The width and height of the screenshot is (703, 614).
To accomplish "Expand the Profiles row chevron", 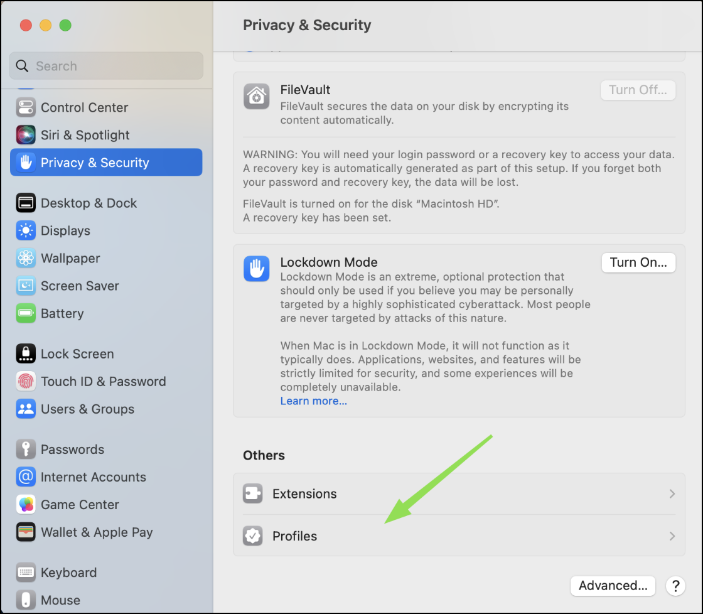I will click(672, 536).
